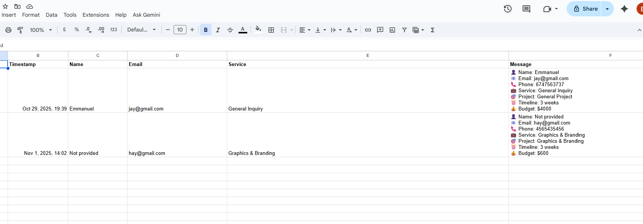Image resolution: width=643 pixels, height=224 pixels.
Task: Increase decimal places
Action: point(101,30)
